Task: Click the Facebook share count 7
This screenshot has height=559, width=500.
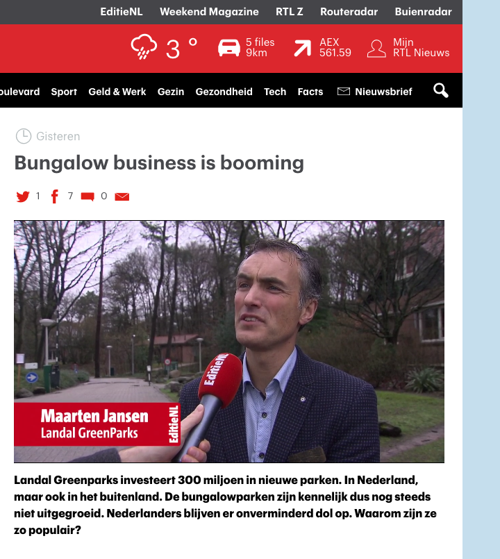Action: click(70, 196)
